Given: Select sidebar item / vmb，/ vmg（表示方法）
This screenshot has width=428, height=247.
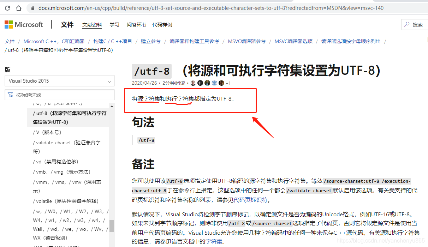Looking at the screenshot, I should coord(62,172).
